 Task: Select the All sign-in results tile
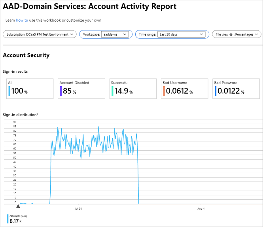coord(30,89)
